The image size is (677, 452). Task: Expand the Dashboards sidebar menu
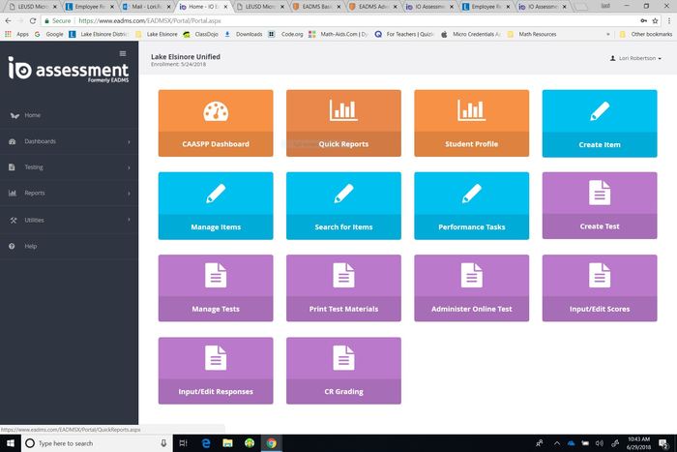click(68, 141)
